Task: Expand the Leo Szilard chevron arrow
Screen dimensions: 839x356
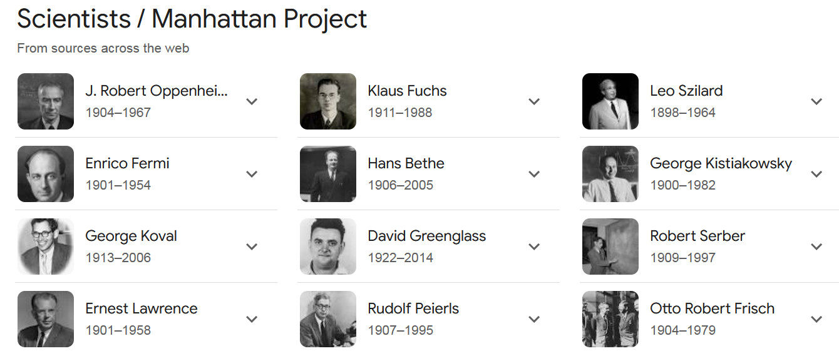Action: tap(816, 101)
